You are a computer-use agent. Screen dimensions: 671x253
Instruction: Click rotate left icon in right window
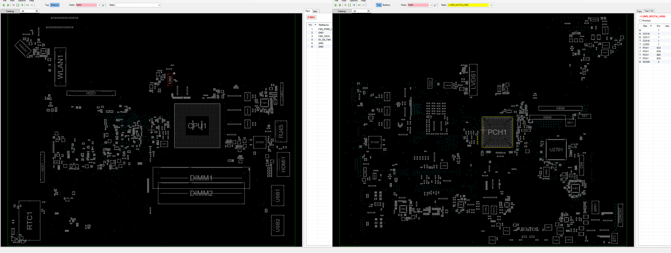point(335,5)
